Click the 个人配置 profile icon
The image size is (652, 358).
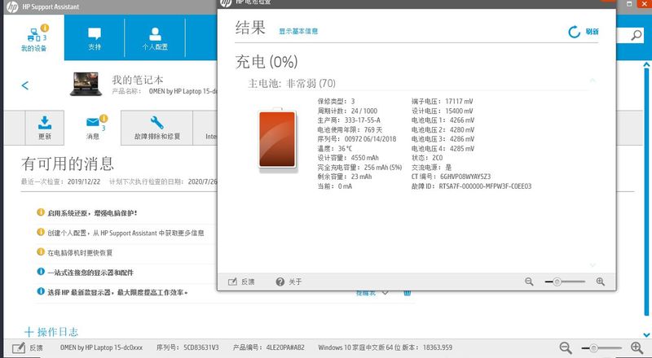(x=155, y=40)
